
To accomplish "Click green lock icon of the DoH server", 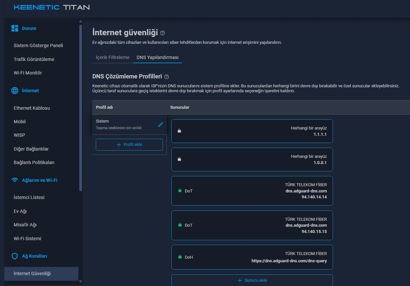I will pos(180,257).
